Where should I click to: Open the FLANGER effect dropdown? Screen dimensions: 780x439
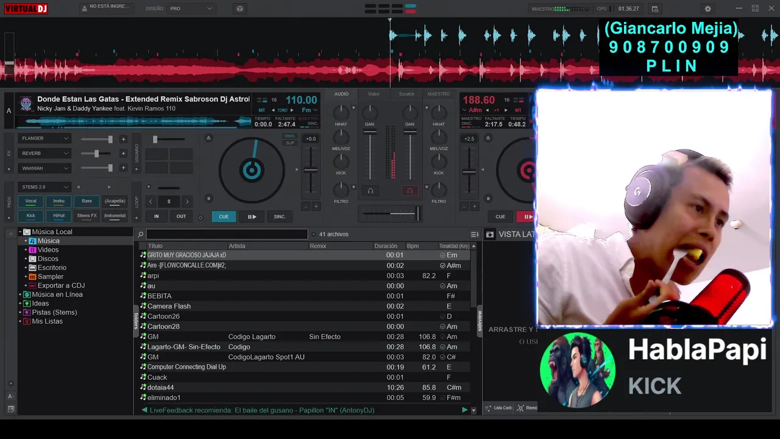[x=44, y=138]
